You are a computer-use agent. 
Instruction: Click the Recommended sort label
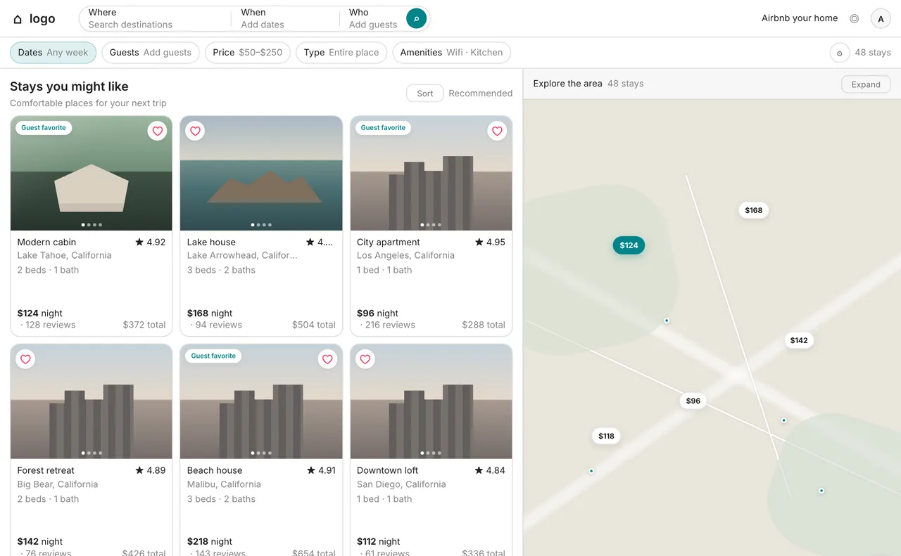click(481, 93)
